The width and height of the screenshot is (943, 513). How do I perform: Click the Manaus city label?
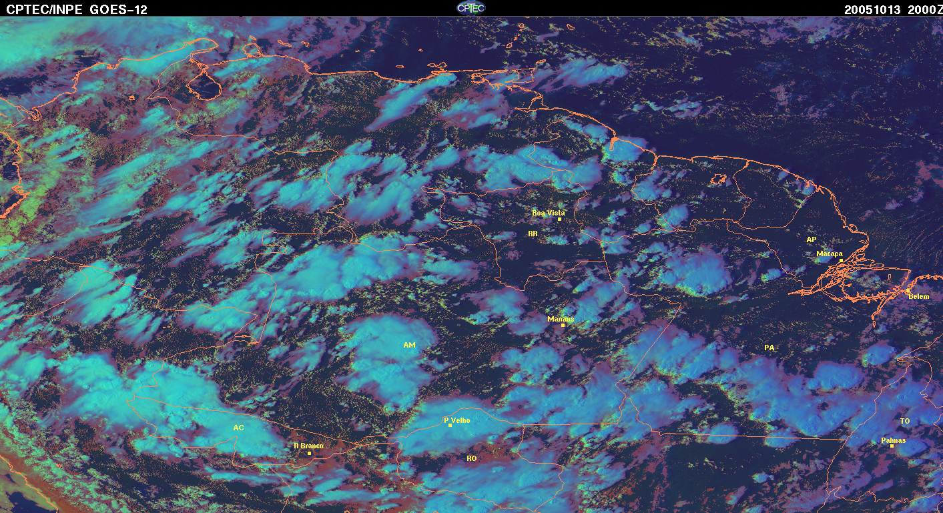pos(561,319)
